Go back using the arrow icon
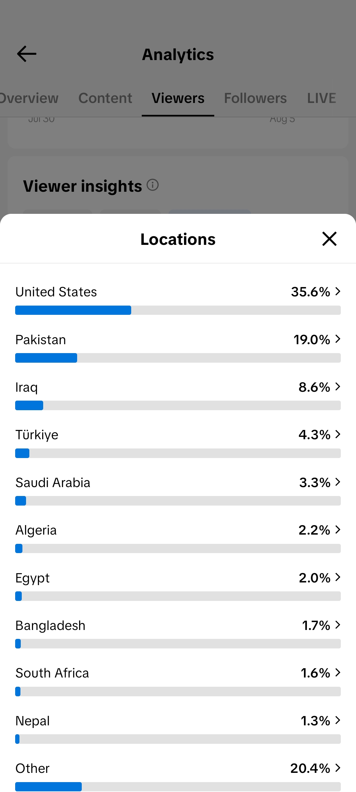 [27, 54]
